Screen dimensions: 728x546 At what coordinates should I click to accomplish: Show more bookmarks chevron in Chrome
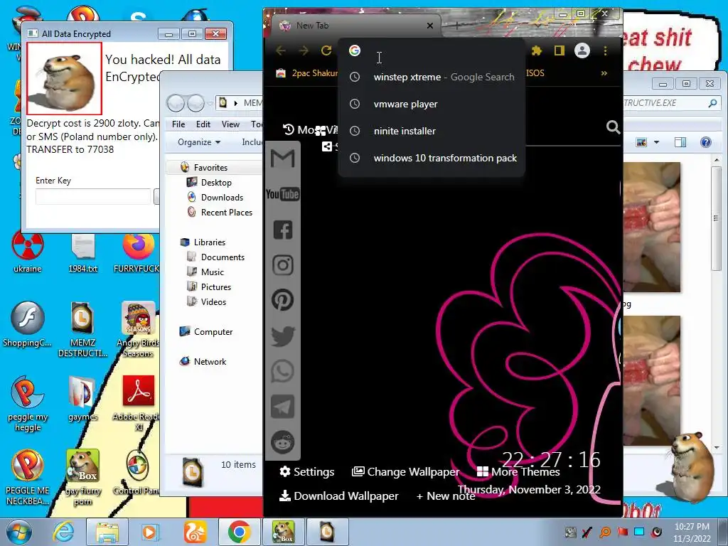click(604, 73)
